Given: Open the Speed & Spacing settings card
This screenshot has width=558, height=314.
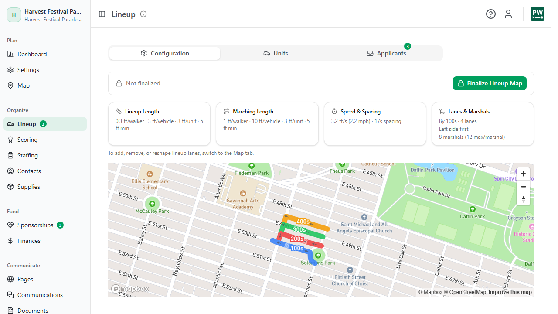Looking at the screenshot, I should pyautogui.click(x=375, y=124).
